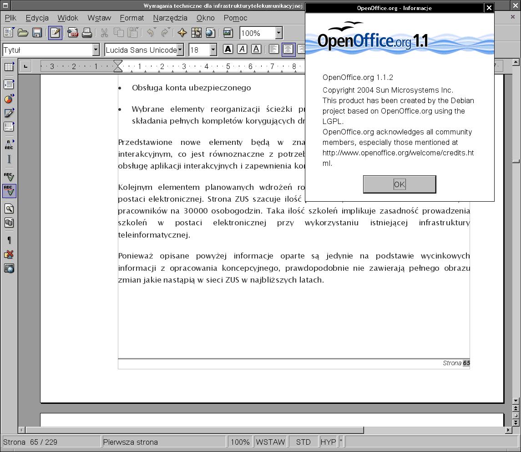The height and width of the screenshot is (452, 521).
Task: Print the file directly
Action: coord(87,33)
